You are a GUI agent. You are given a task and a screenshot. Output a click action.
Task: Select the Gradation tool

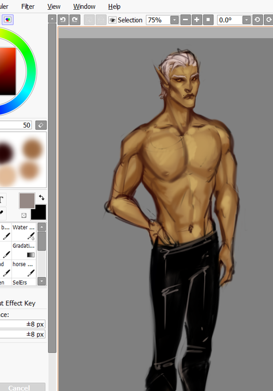(x=24, y=250)
